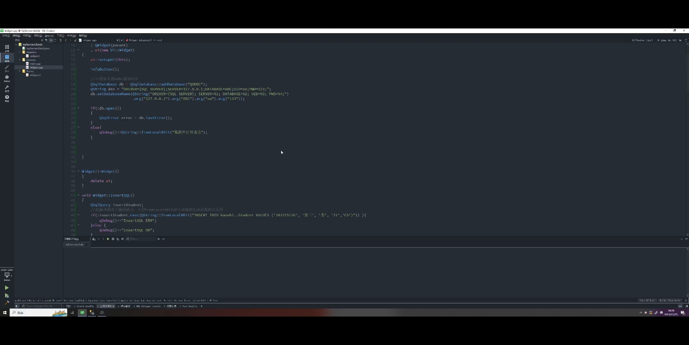689x345 pixels.
Task: Toggle the left sidebar visibility button
Action: click(17, 306)
